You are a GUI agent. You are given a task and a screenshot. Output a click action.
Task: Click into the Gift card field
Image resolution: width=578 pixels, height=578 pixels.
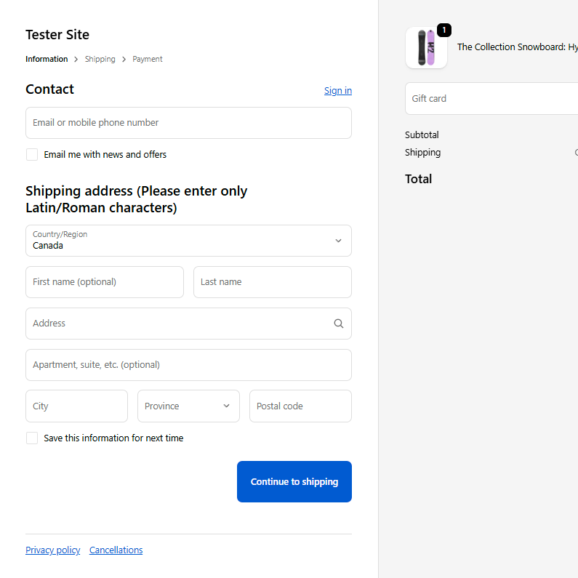[491, 98]
